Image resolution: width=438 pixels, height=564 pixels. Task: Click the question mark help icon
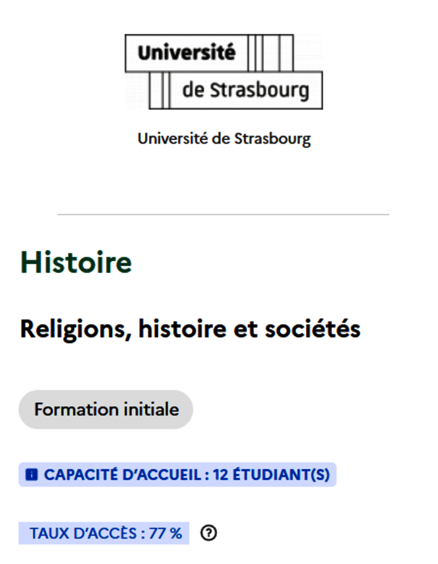[x=209, y=534]
